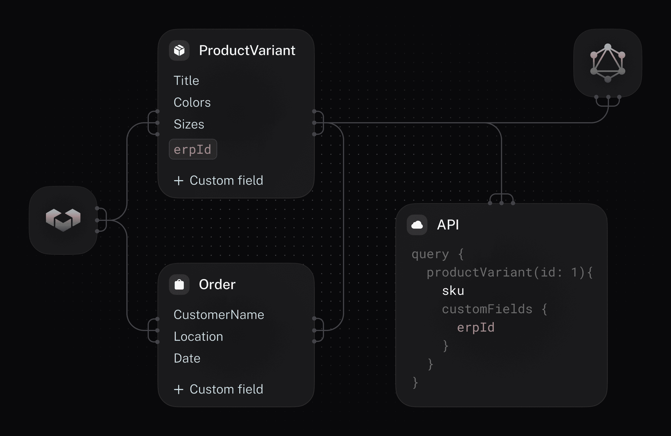Click the API cloud icon
The height and width of the screenshot is (436, 671).
[x=417, y=225]
